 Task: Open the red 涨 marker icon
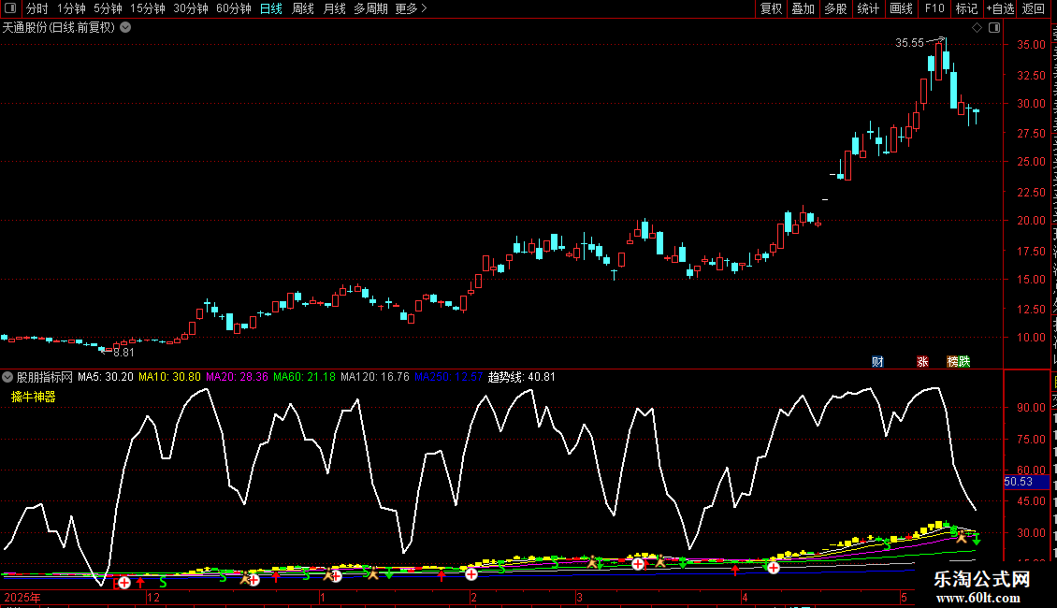coord(922,362)
